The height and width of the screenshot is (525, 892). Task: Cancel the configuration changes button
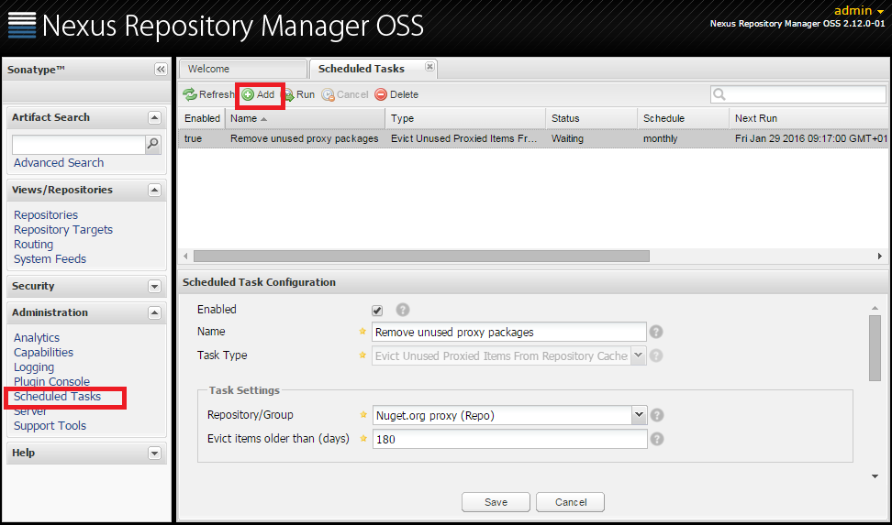(x=571, y=502)
